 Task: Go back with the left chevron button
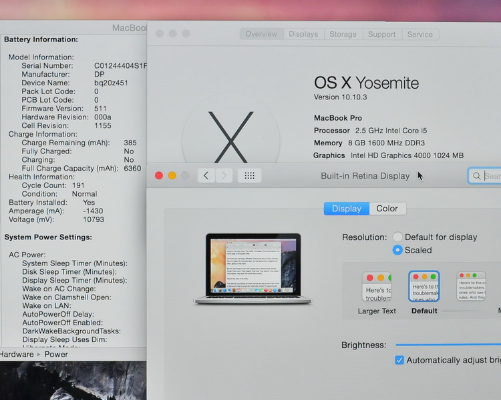pos(206,176)
